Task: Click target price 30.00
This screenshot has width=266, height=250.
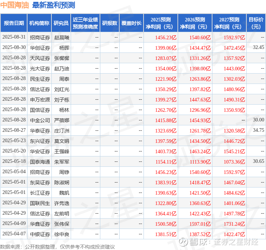Action: [259, 120]
